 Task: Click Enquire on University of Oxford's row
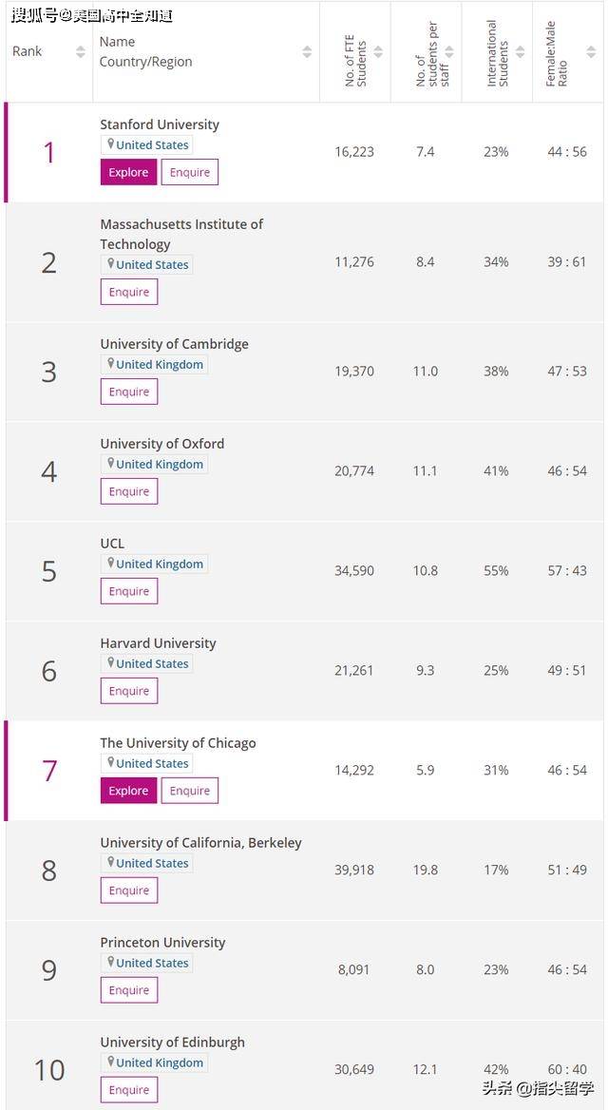[128, 491]
